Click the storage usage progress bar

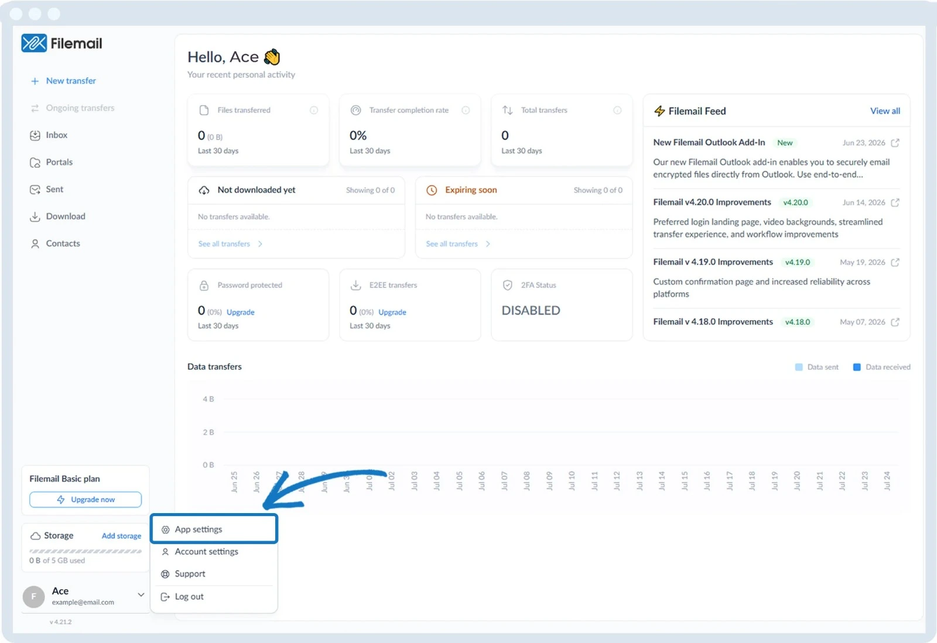86,551
